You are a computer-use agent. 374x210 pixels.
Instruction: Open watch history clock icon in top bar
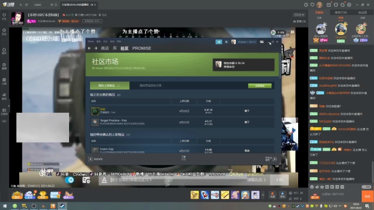click(x=306, y=5)
